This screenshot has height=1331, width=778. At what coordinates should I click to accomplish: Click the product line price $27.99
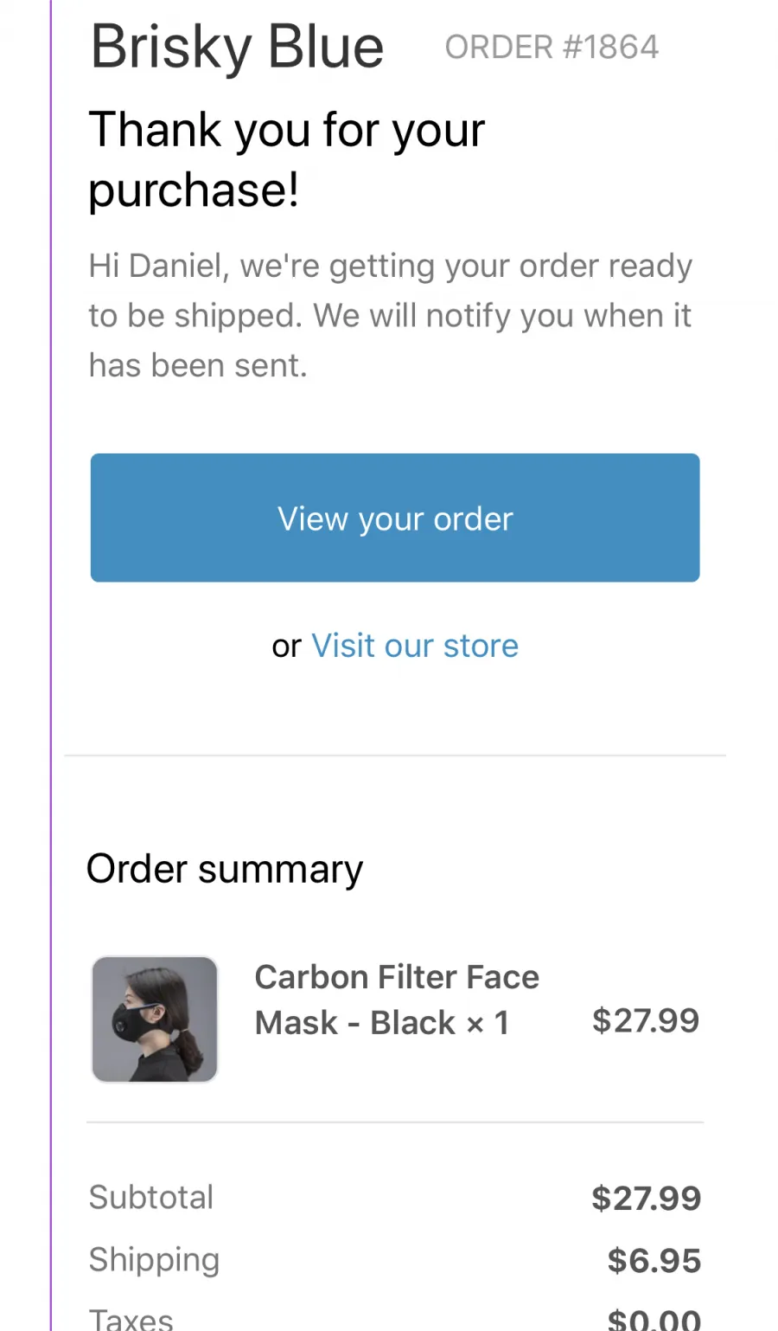click(646, 1020)
